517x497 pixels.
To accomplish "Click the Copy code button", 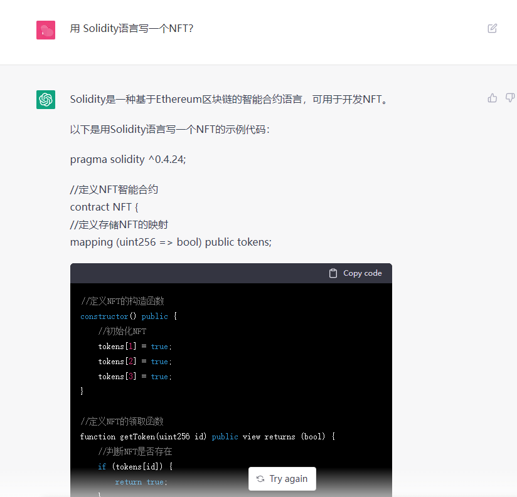I will (x=355, y=273).
